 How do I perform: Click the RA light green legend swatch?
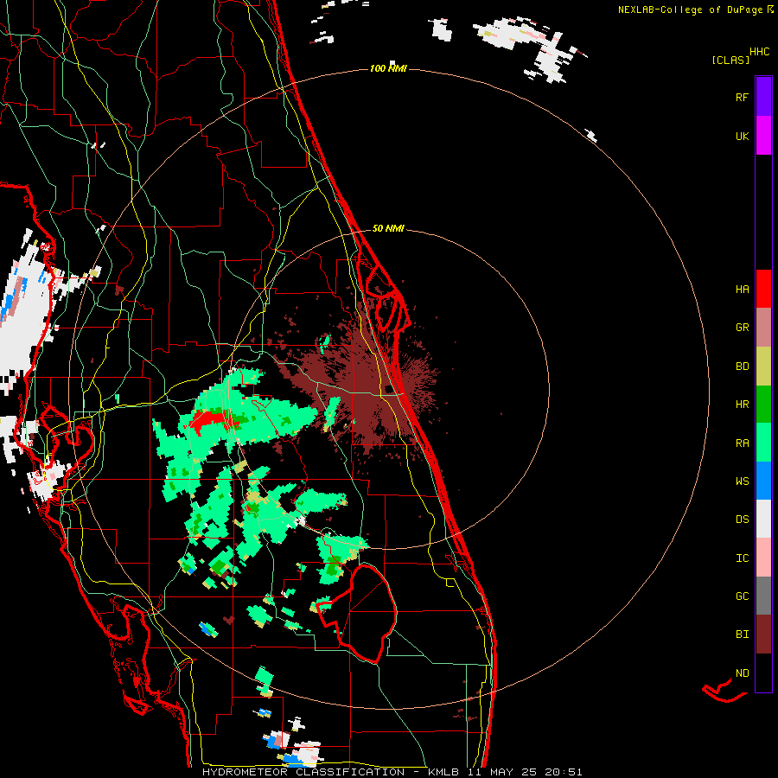pos(763,443)
